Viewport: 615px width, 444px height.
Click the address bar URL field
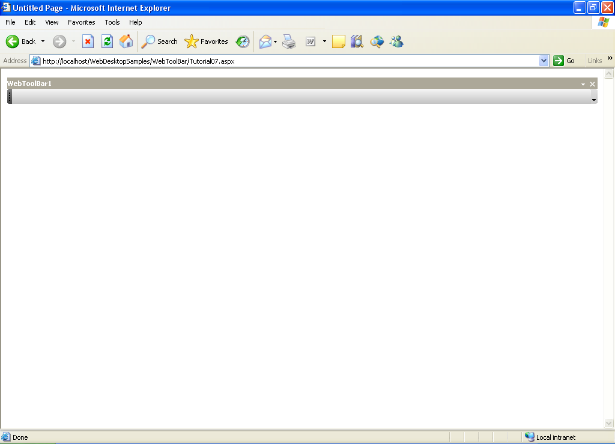point(288,61)
